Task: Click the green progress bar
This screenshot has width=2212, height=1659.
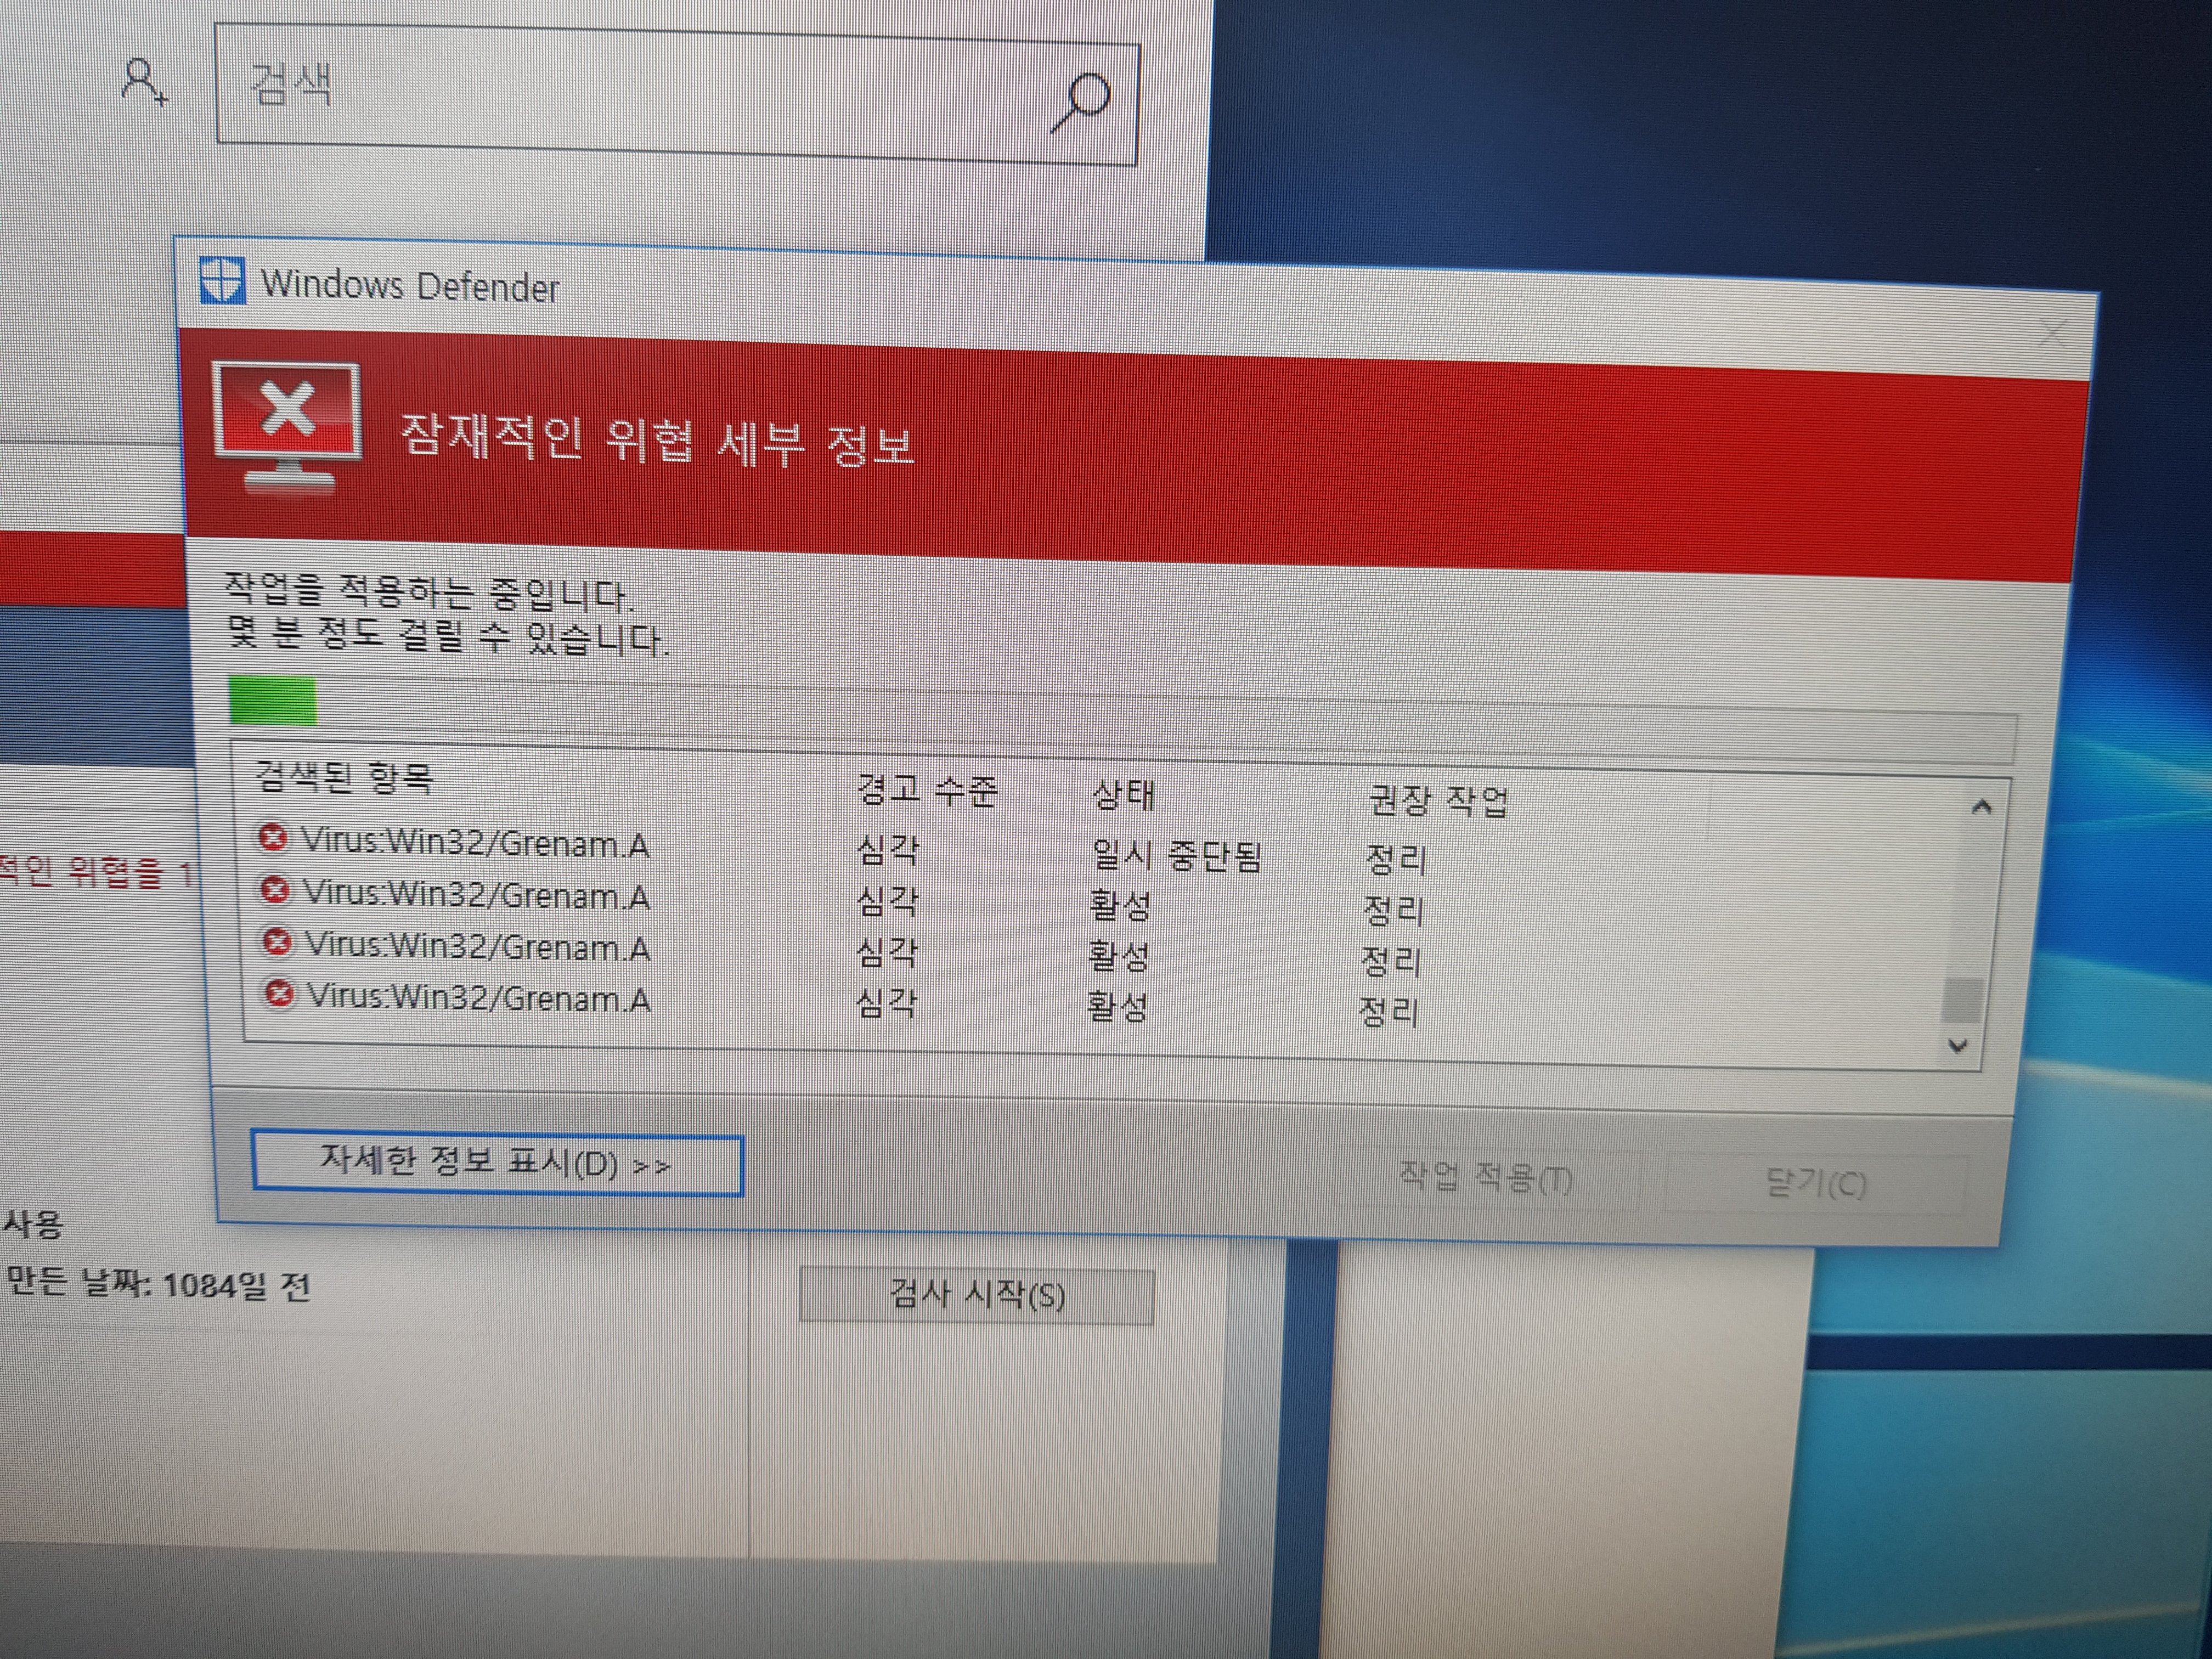Action: 272,701
